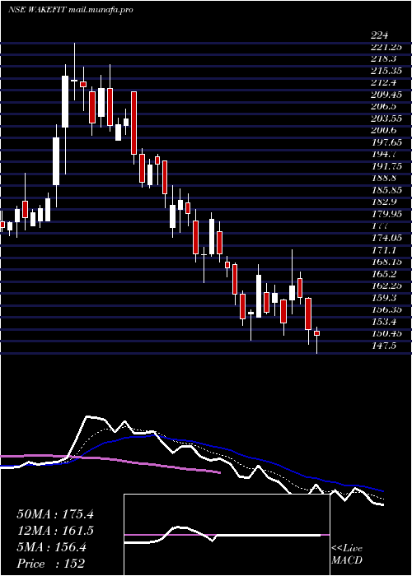This screenshot has height=576, width=412.
Task: Select the 182.9 price axis label
Action: (x=383, y=202)
